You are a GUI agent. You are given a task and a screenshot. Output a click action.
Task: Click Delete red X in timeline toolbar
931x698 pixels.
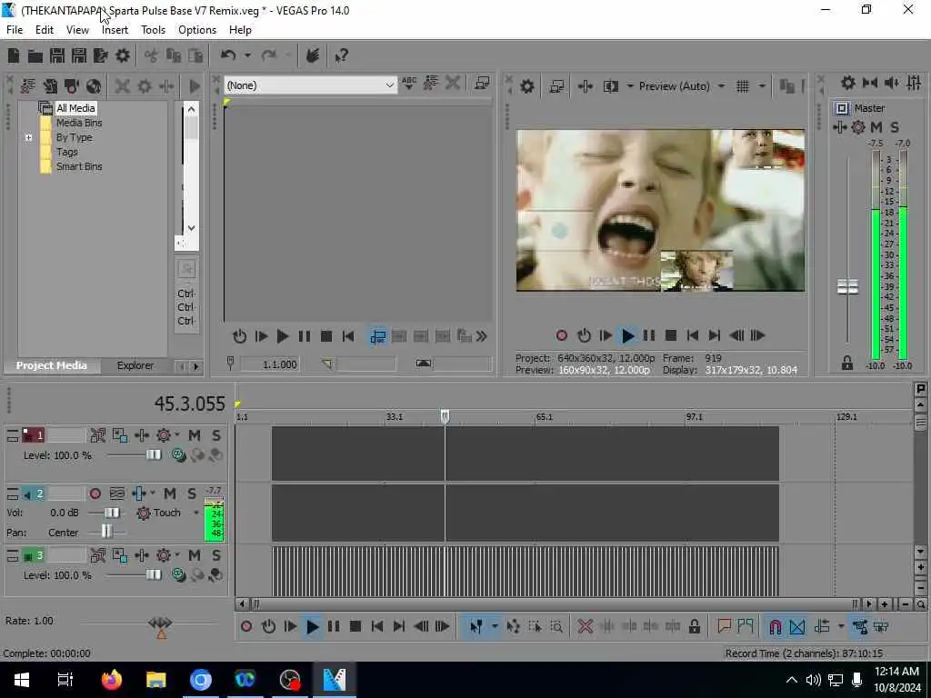(586, 627)
